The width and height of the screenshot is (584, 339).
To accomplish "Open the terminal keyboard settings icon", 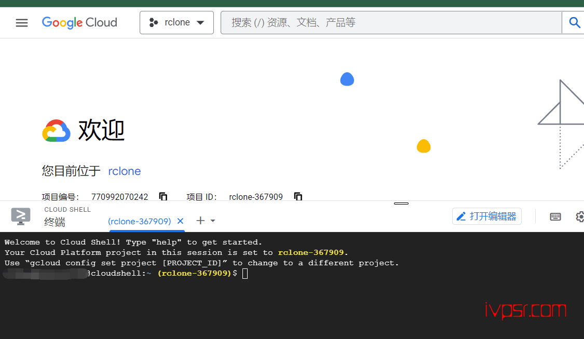I will click(555, 216).
